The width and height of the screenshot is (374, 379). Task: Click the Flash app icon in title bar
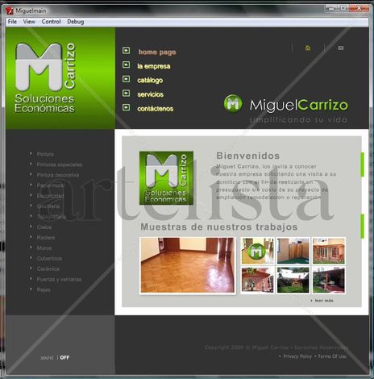pyautogui.click(x=10, y=10)
